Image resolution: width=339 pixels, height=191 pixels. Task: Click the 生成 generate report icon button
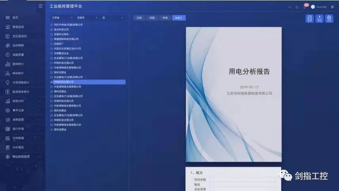tap(310, 19)
